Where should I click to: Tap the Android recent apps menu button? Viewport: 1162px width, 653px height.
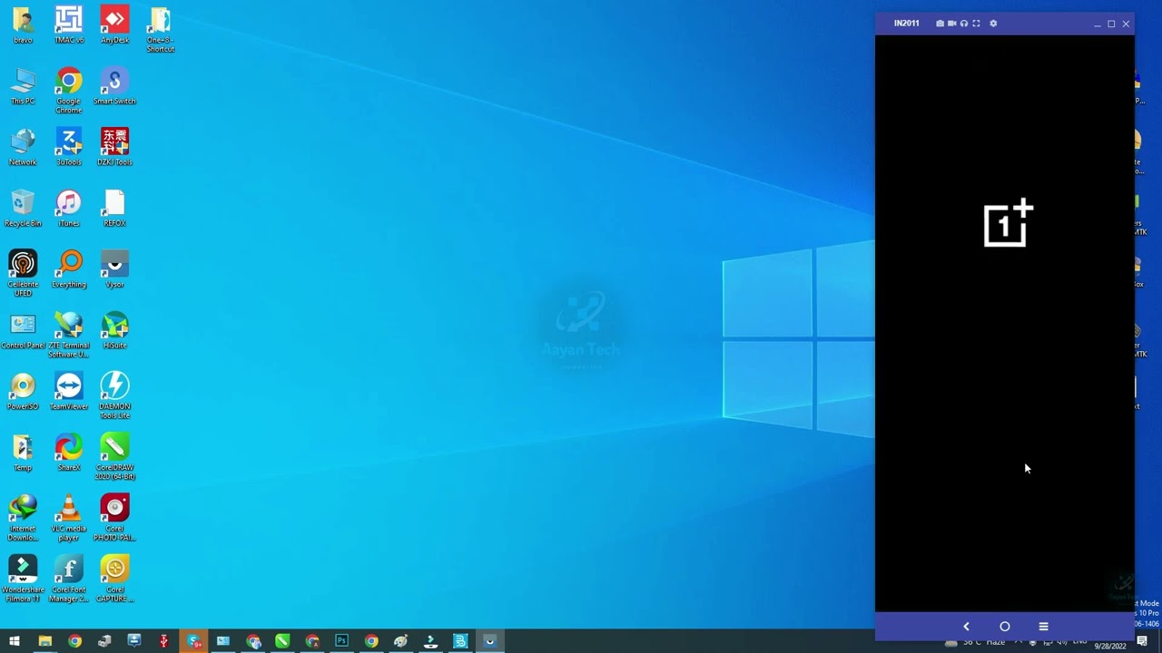pyautogui.click(x=1043, y=627)
